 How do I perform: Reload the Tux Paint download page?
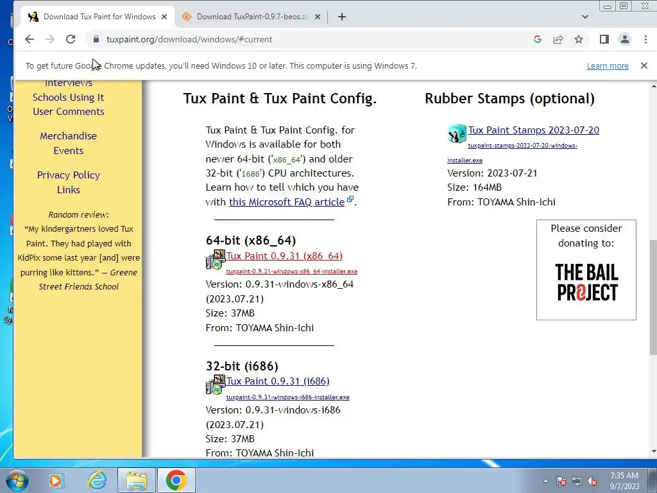point(71,39)
